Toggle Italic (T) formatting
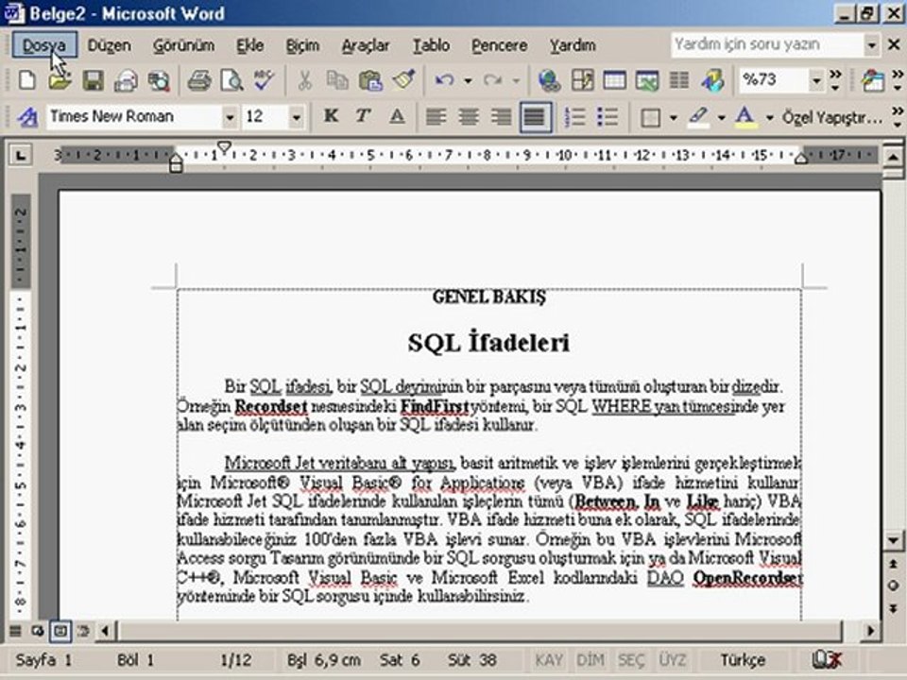The width and height of the screenshot is (907, 680). pos(363,117)
